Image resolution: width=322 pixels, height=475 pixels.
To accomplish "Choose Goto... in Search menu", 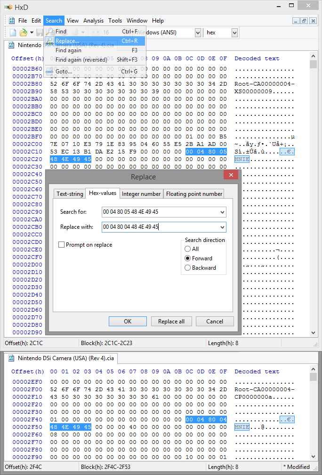I will (x=95, y=72).
